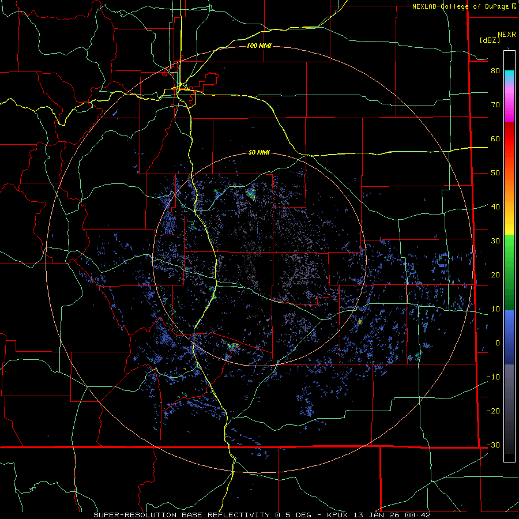Click the 100 NMI range ring label
This screenshot has width=519, height=519.
coord(259,46)
